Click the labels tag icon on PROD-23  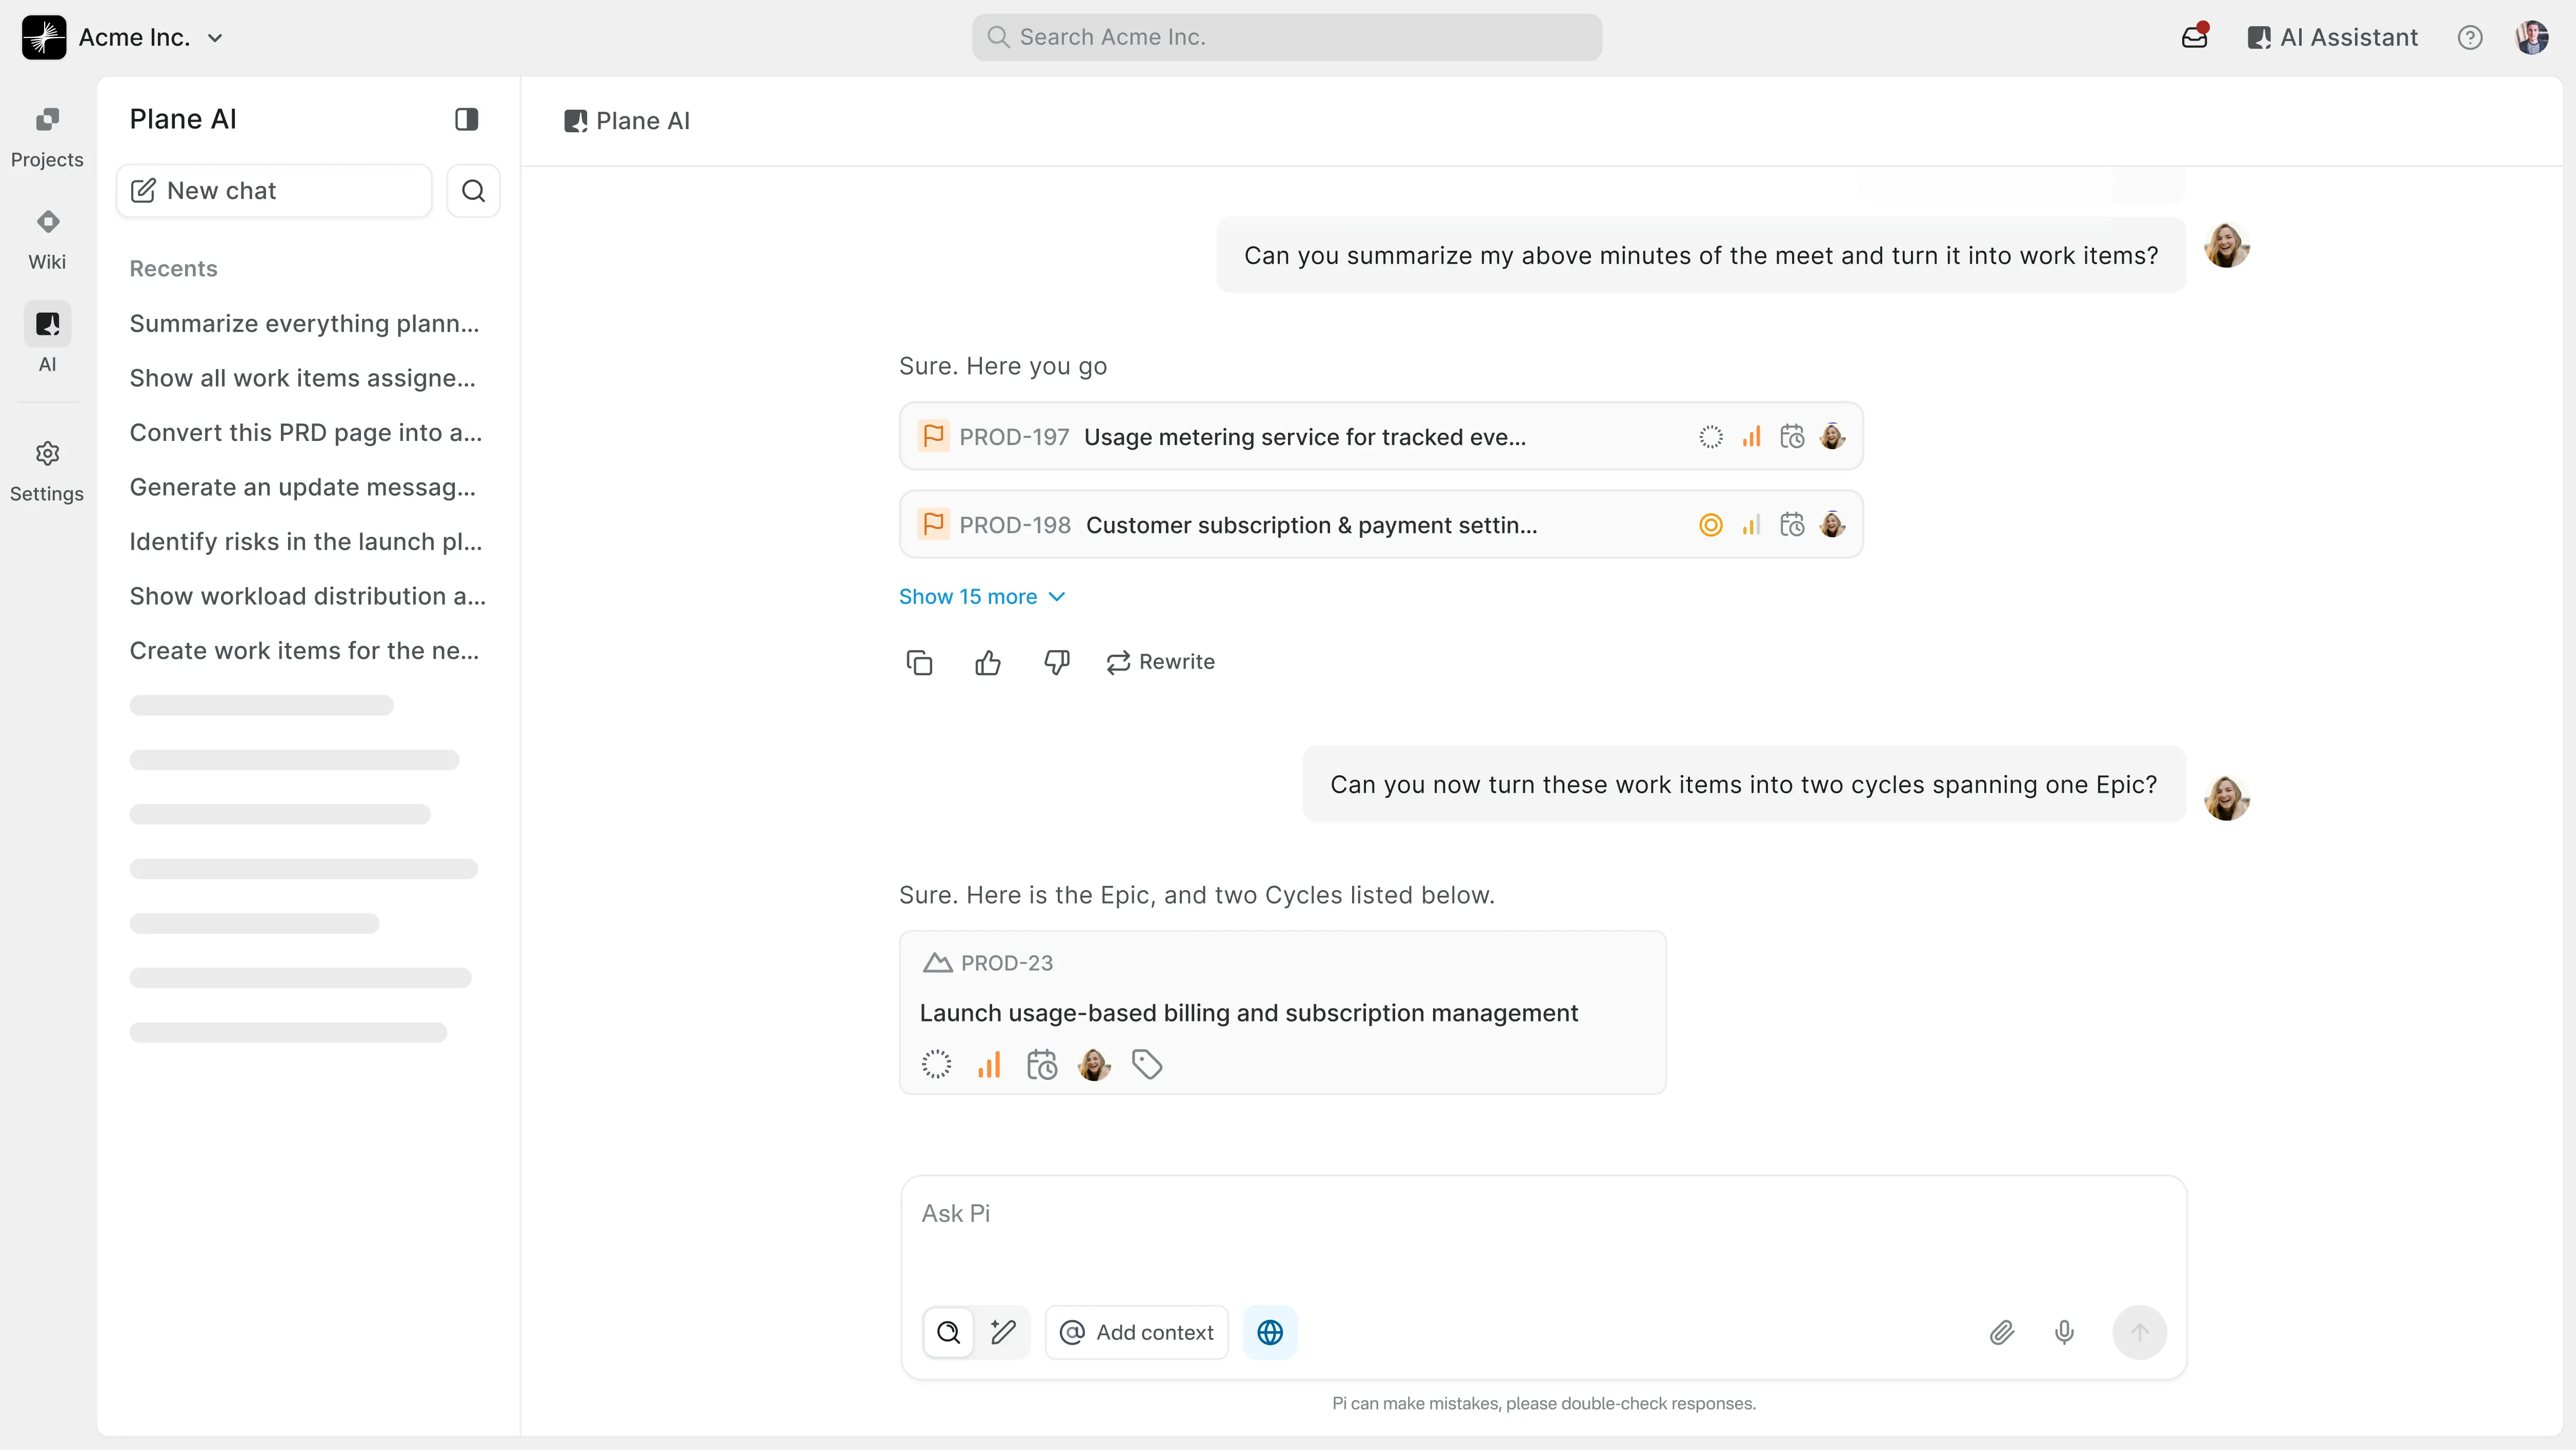tap(1146, 1064)
